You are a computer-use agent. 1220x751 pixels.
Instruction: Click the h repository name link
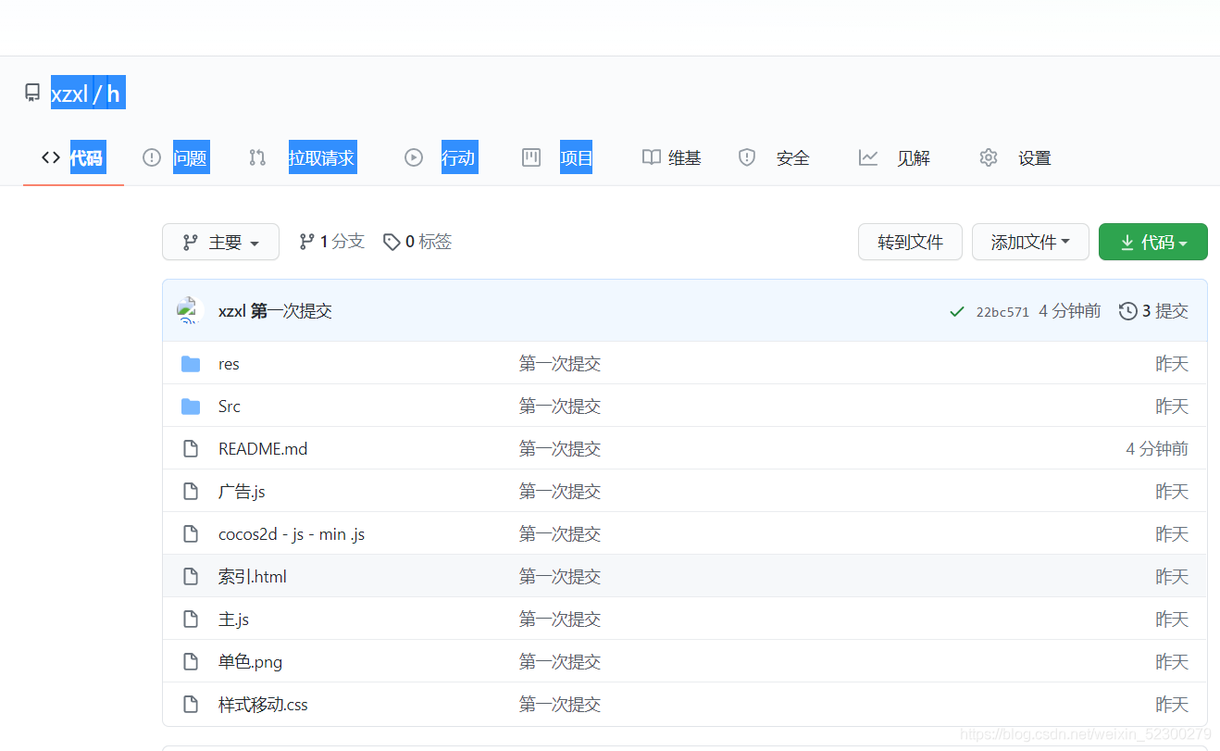tap(113, 94)
